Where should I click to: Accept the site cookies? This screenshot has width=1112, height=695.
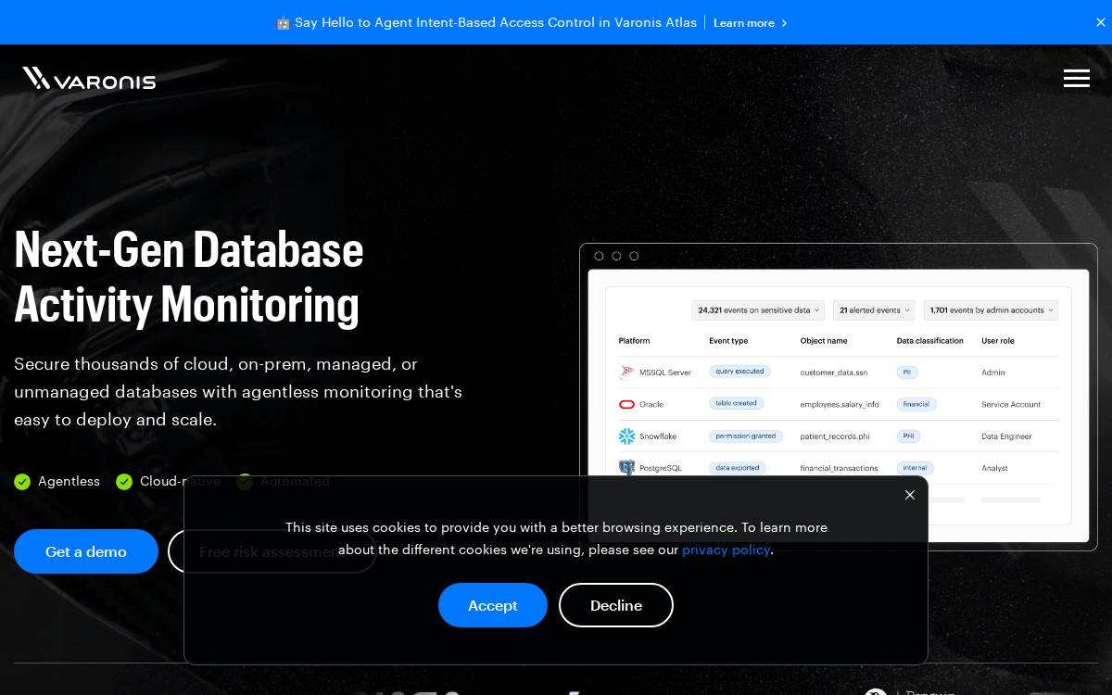(x=493, y=605)
